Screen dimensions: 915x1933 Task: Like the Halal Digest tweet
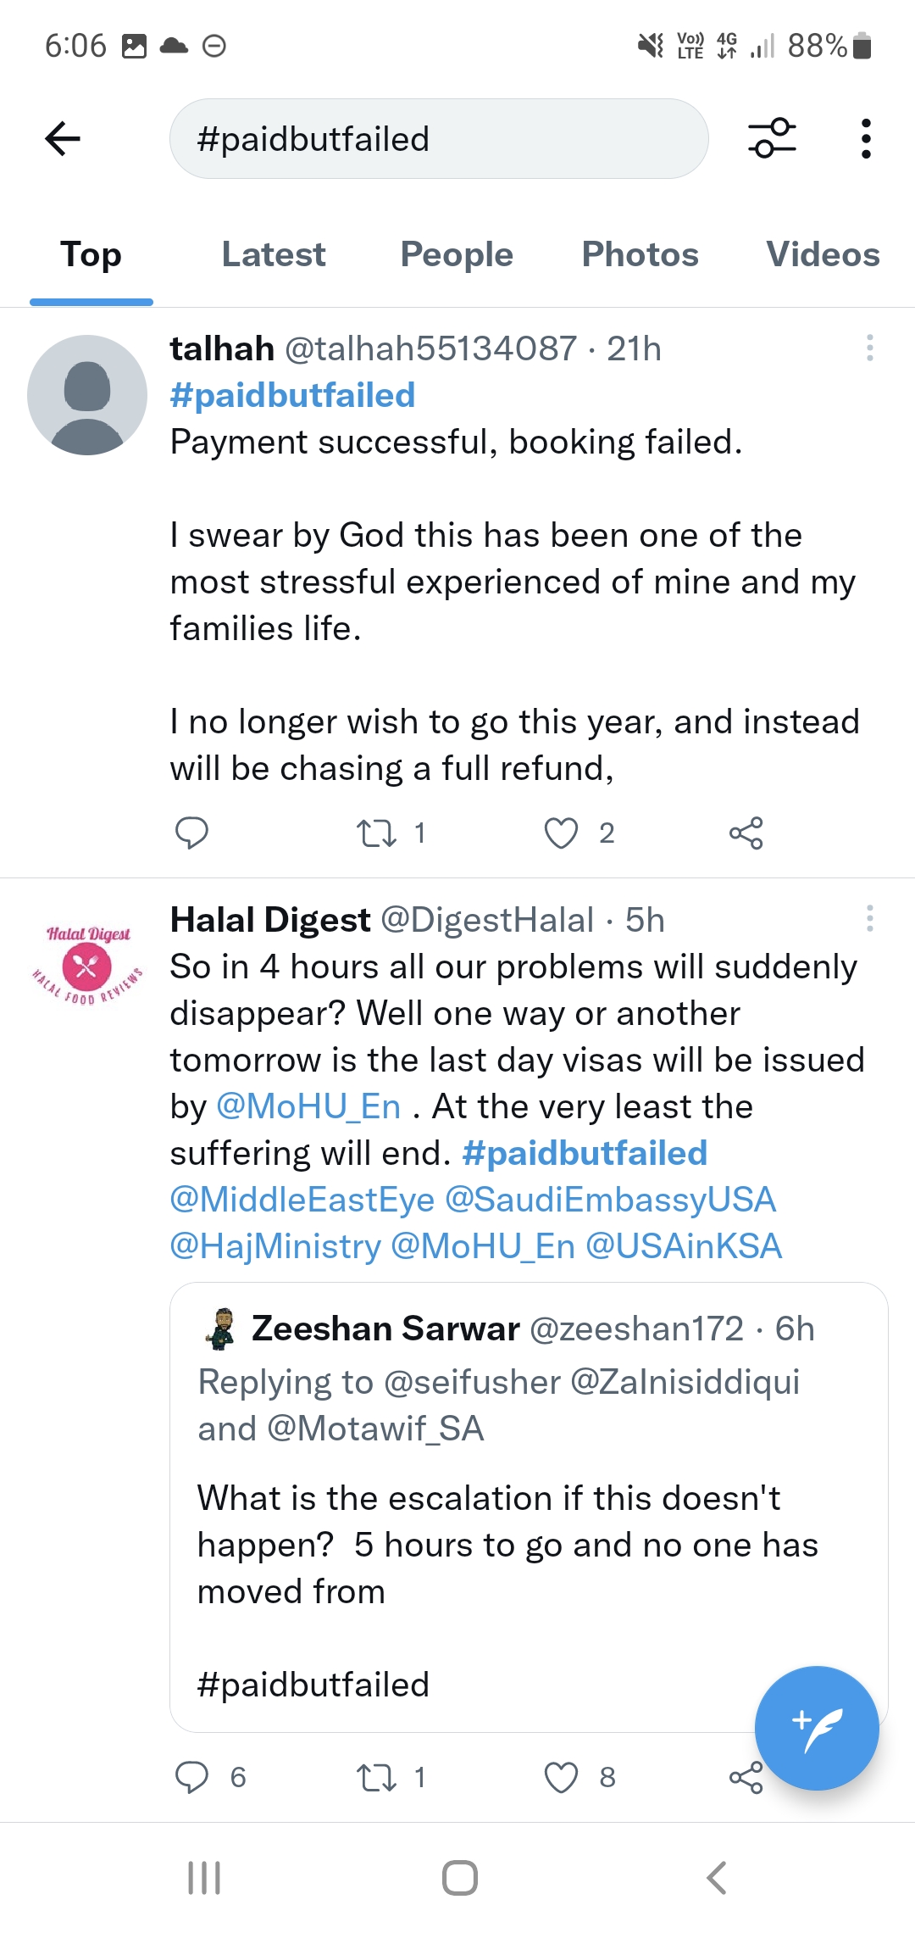tap(561, 1777)
